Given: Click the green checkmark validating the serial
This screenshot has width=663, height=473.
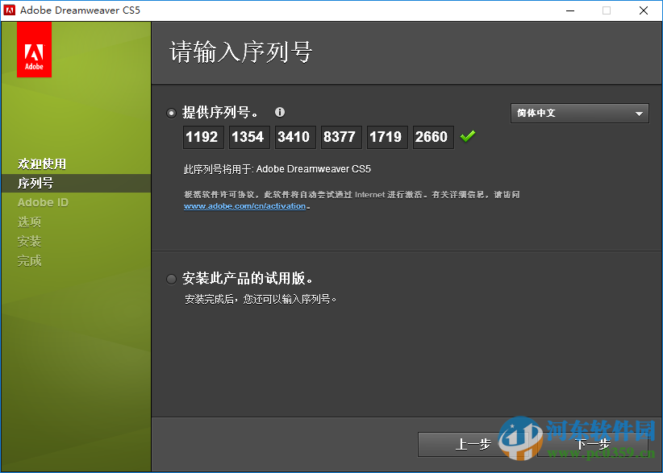Looking at the screenshot, I should point(468,136).
